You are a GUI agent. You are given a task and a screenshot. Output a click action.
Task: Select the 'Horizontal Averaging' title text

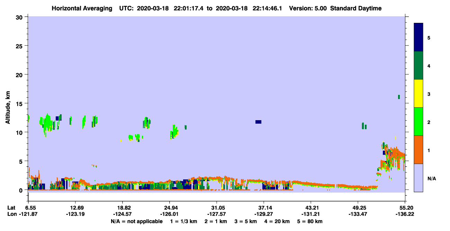[82, 8]
